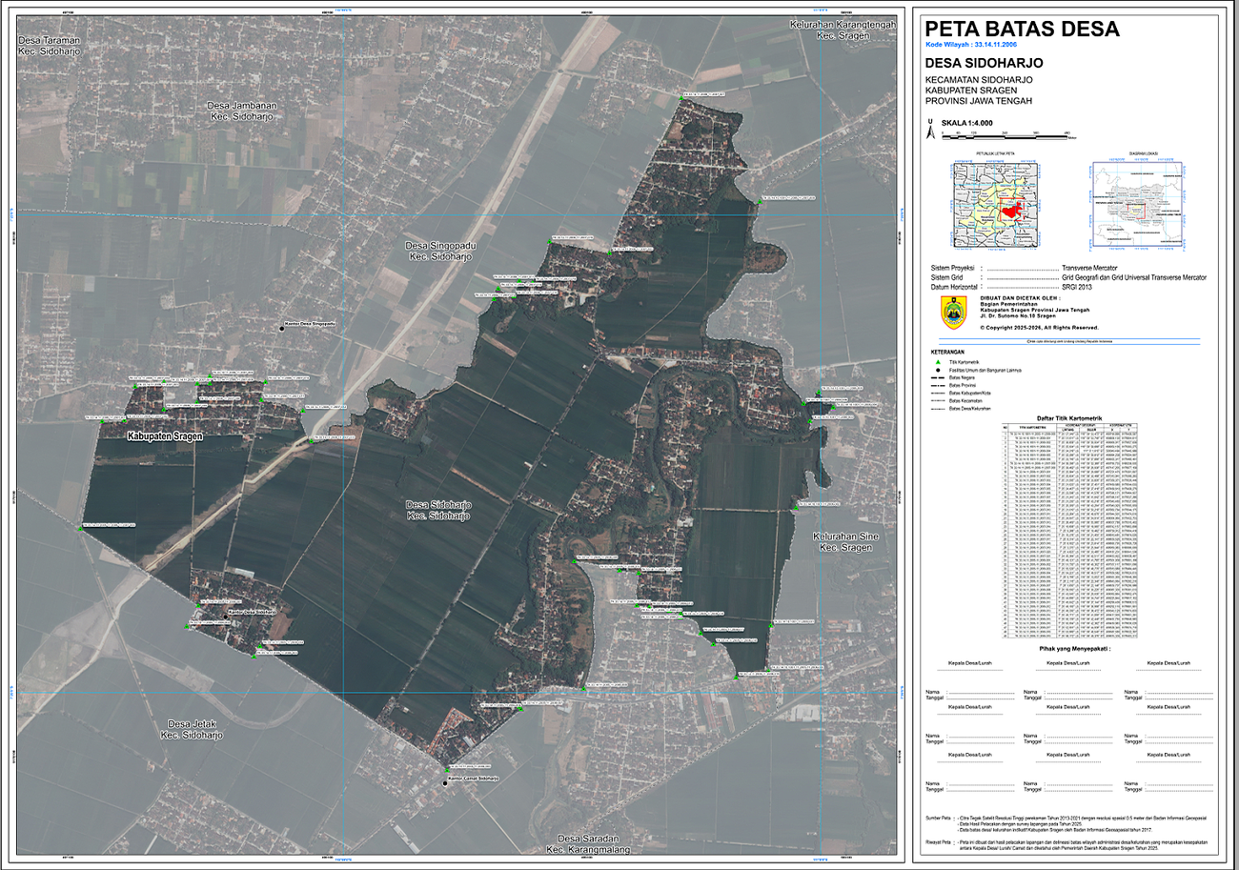1239x870 pixels.
Task: Click the Batas Desa/Kelurahan line symbol in the legend
Action: pos(938,409)
